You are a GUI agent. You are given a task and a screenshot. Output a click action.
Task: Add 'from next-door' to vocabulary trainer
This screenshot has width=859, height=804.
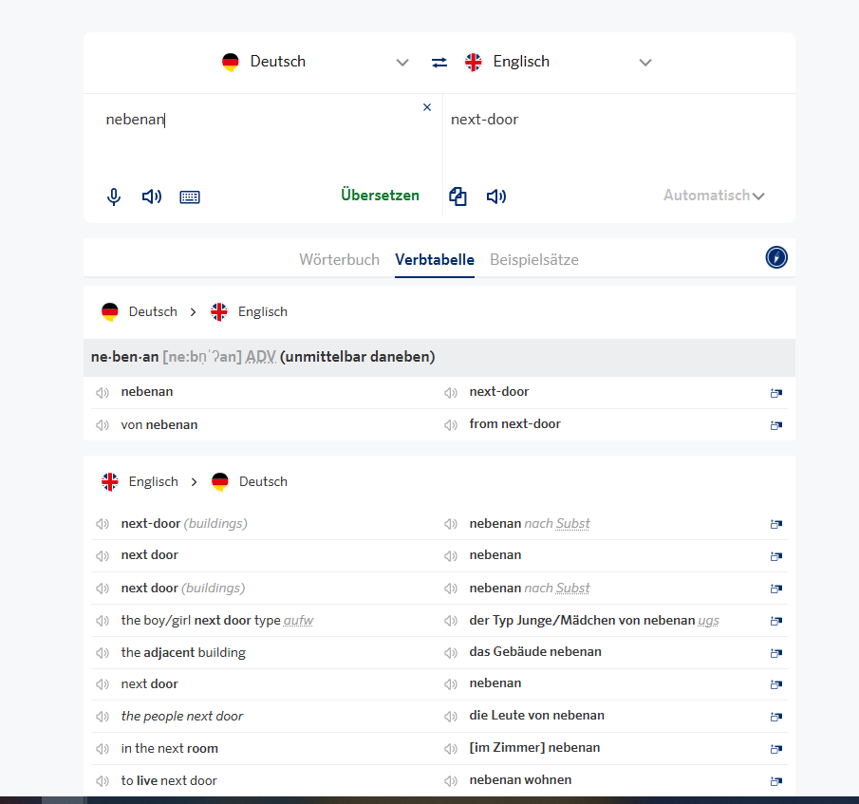776,425
